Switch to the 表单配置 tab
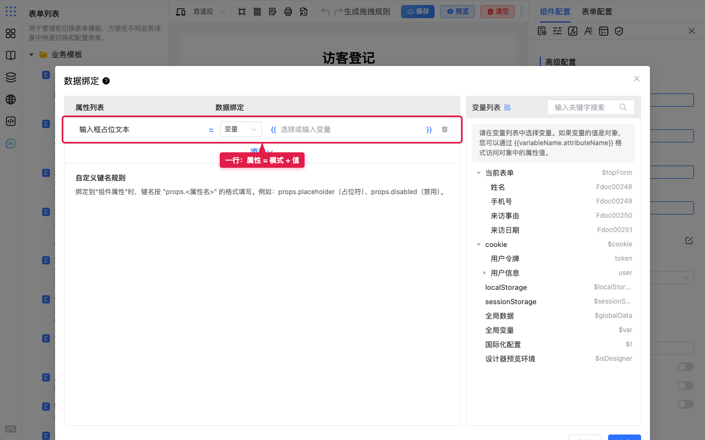This screenshot has width=705, height=440. (596, 12)
